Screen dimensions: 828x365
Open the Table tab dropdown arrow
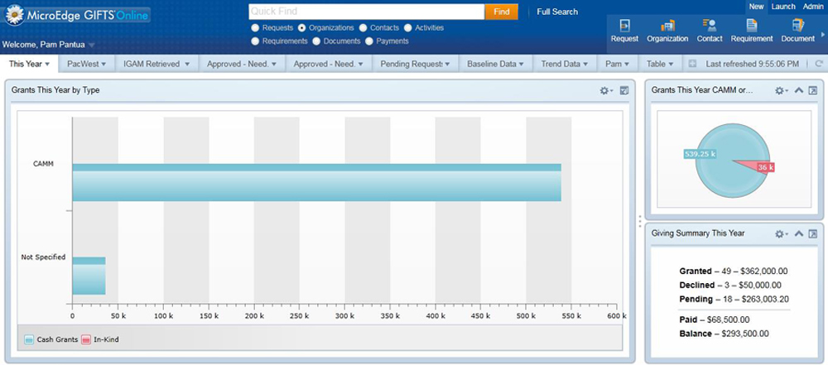pyautogui.click(x=672, y=65)
